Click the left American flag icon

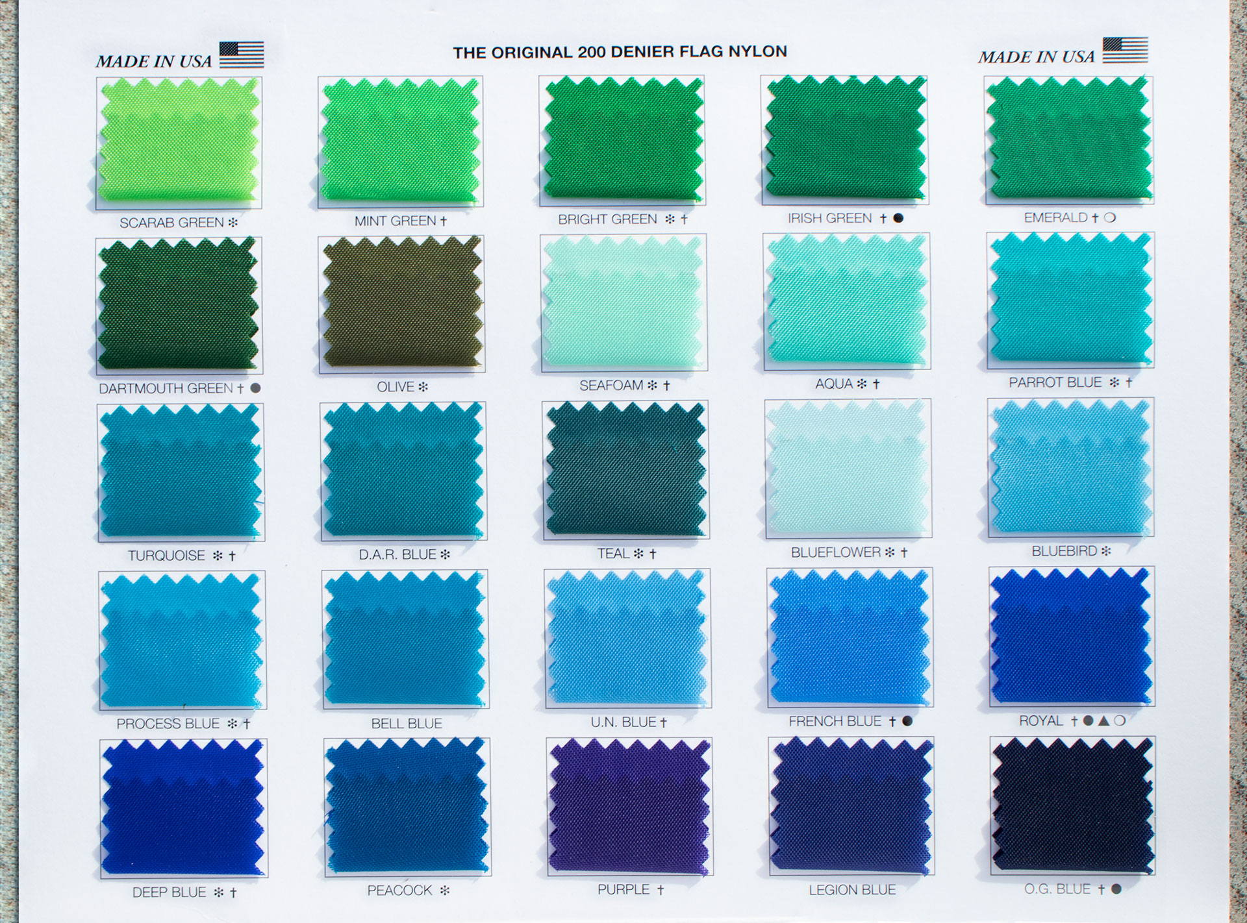coord(242,55)
